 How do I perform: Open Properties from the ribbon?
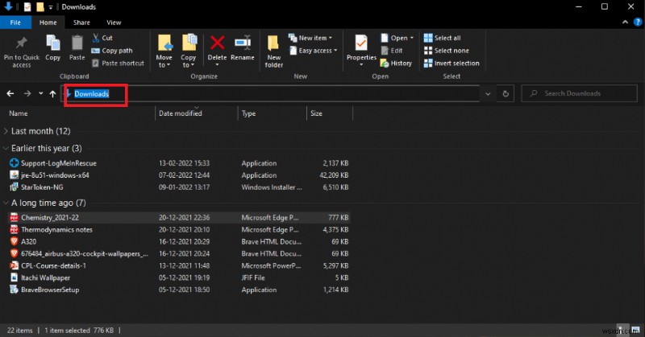coord(361,48)
